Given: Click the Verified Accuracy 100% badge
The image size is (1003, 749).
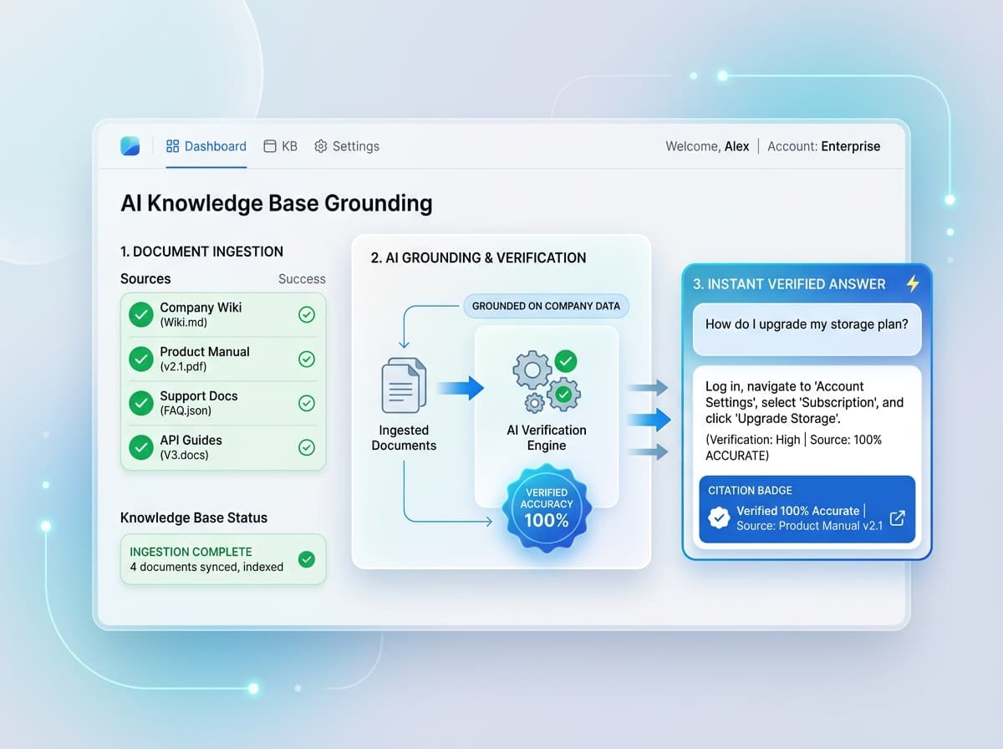Looking at the screenshot, I should coord(547,508).
